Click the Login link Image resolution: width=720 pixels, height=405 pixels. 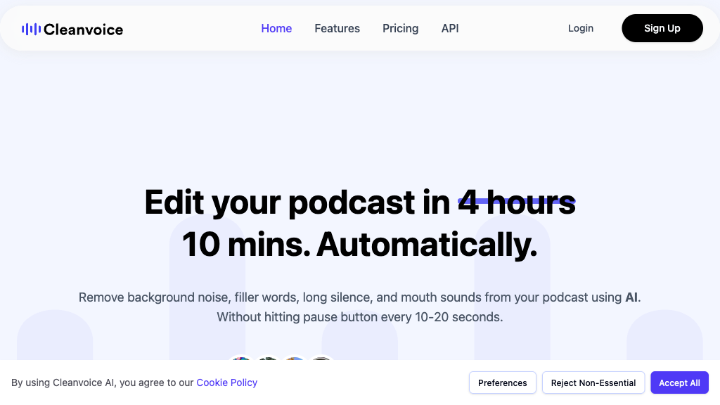point(580,28)
